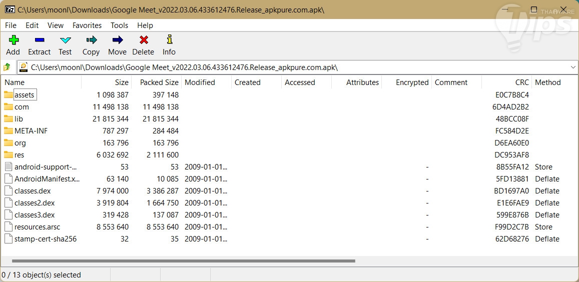This screenshot has height=282, width=579.
Task: Click the resources.arsc file icon
Action: (x=9, y=226)
